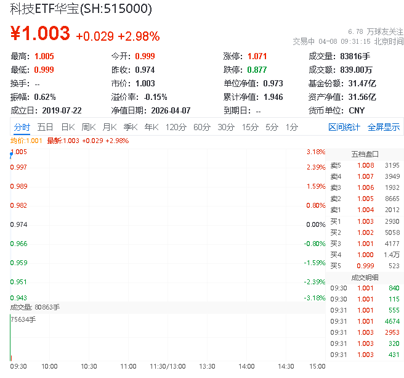Screen dimensions: 404x378
Task: Click the trade detail row with volume 4674
Action: [x=365, y=321]
